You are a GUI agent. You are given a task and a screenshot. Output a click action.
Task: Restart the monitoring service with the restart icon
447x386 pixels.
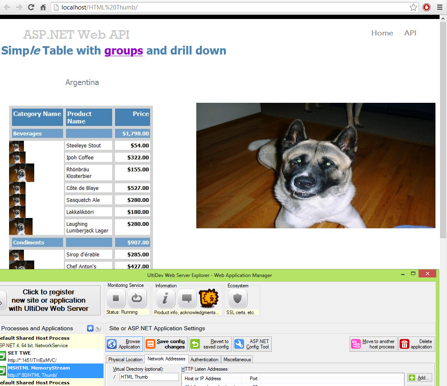137,298
